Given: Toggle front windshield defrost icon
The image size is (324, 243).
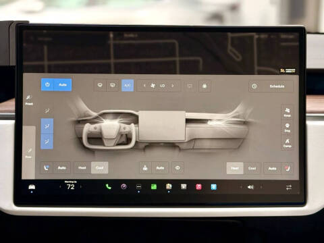Looking at the screenshot, I should pyautogui.click(x=100, y=85).
